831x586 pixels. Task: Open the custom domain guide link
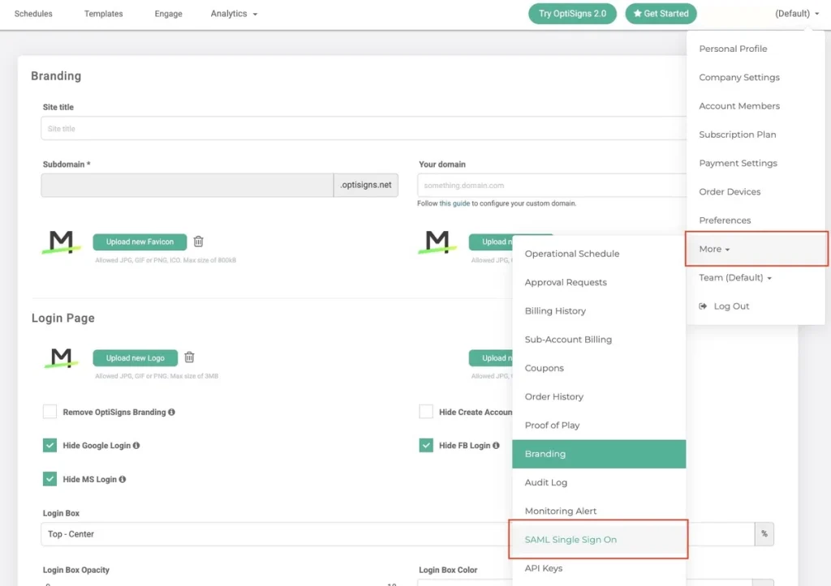(454, 203)
